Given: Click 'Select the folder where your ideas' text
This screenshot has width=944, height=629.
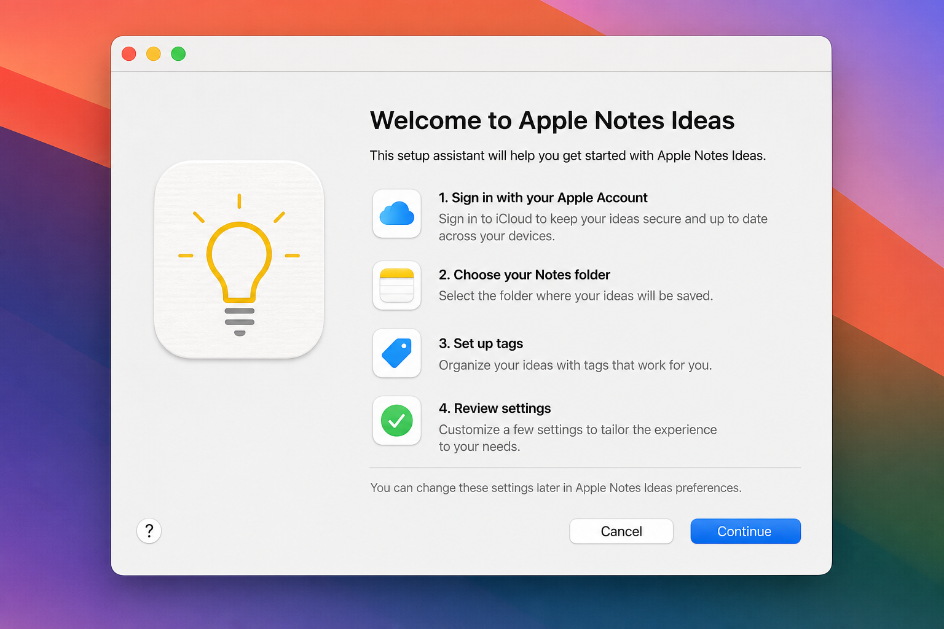Looking at the screenshot, I should (x=576, y=296).
